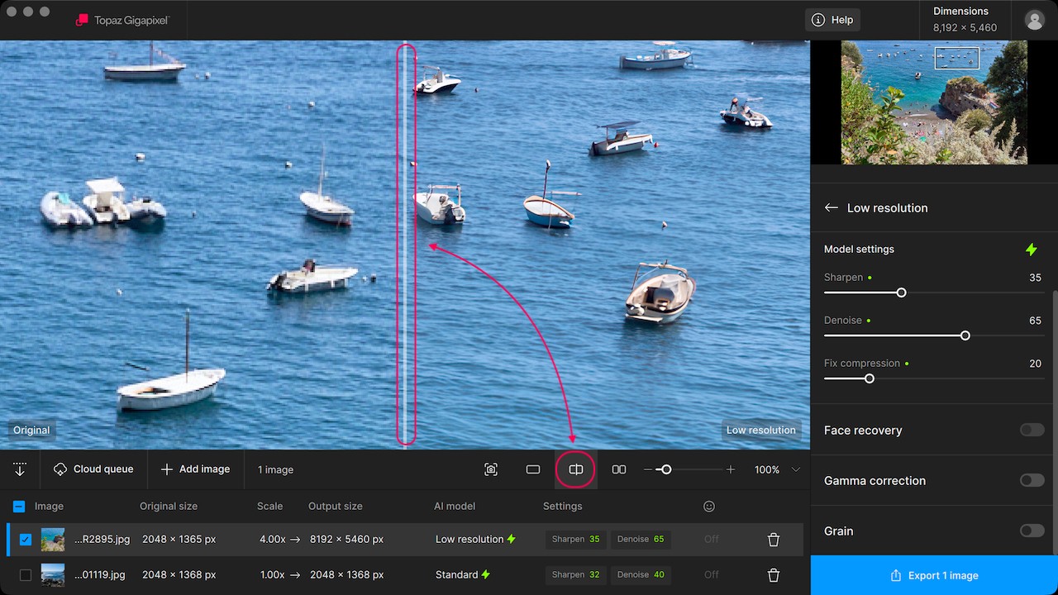This screenshot has height=595, width=1058.
Task: Enable the Grain toggle
Action: point(1032,531)
